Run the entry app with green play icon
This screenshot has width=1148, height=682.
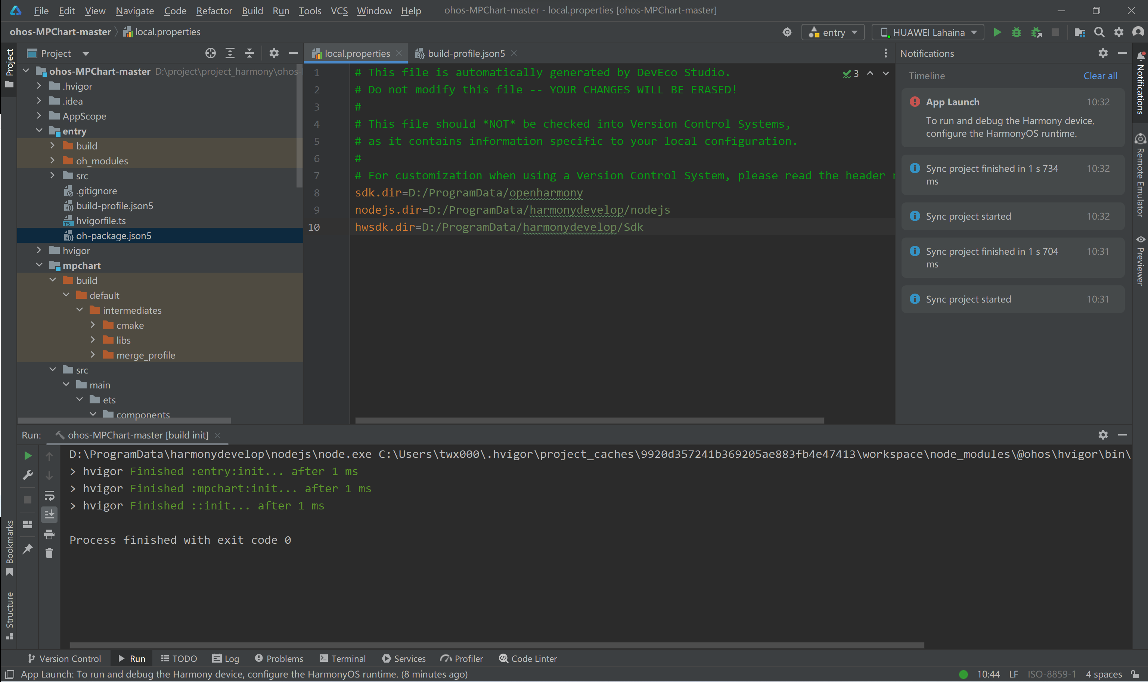(x=997, y=32)
